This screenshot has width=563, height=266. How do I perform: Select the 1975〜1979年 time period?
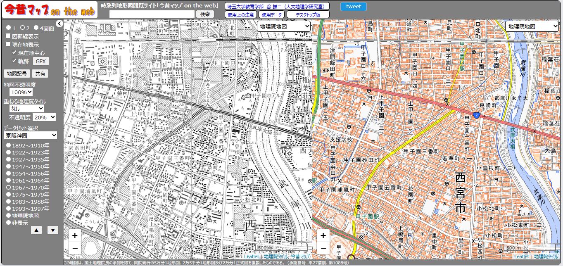(9, 195)
